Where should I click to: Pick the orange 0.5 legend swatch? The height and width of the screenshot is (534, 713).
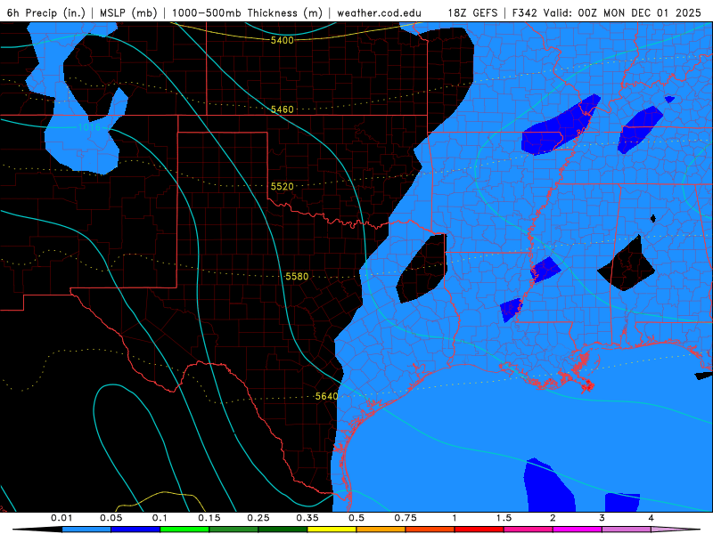[381, 530]
